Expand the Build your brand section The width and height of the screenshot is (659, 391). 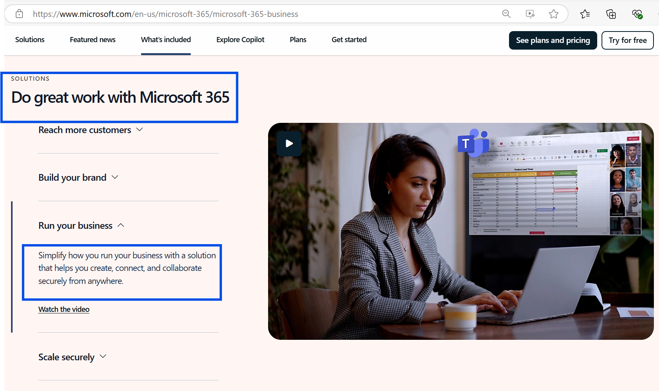78,178
